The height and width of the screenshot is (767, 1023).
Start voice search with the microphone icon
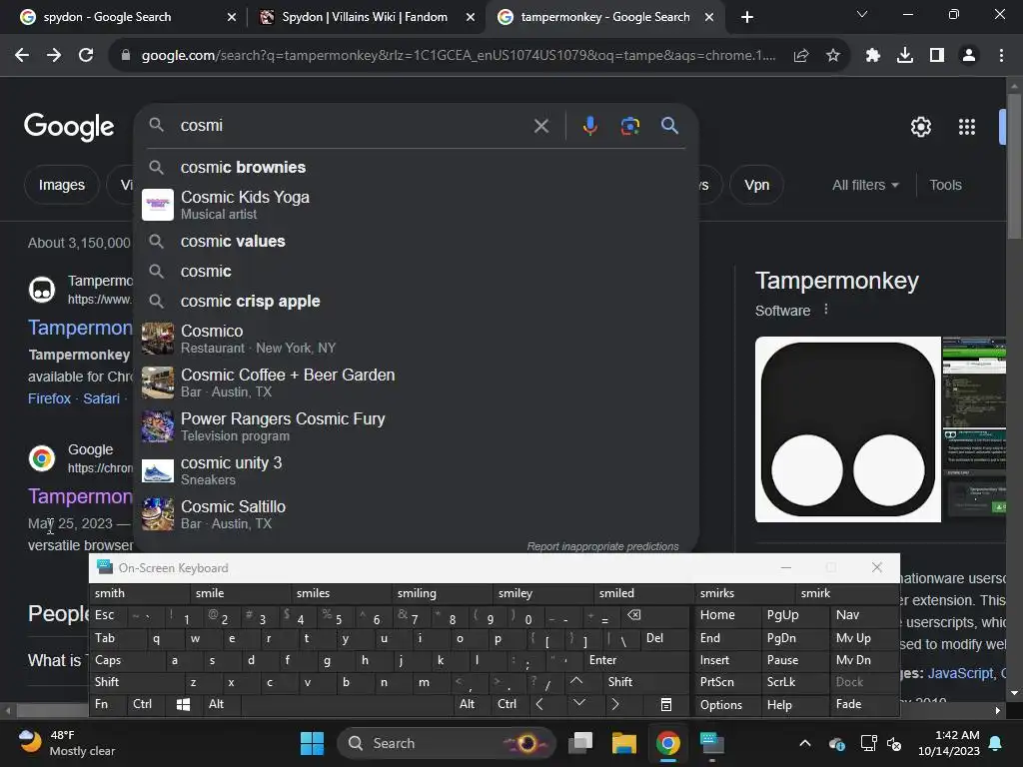point(589,125)
